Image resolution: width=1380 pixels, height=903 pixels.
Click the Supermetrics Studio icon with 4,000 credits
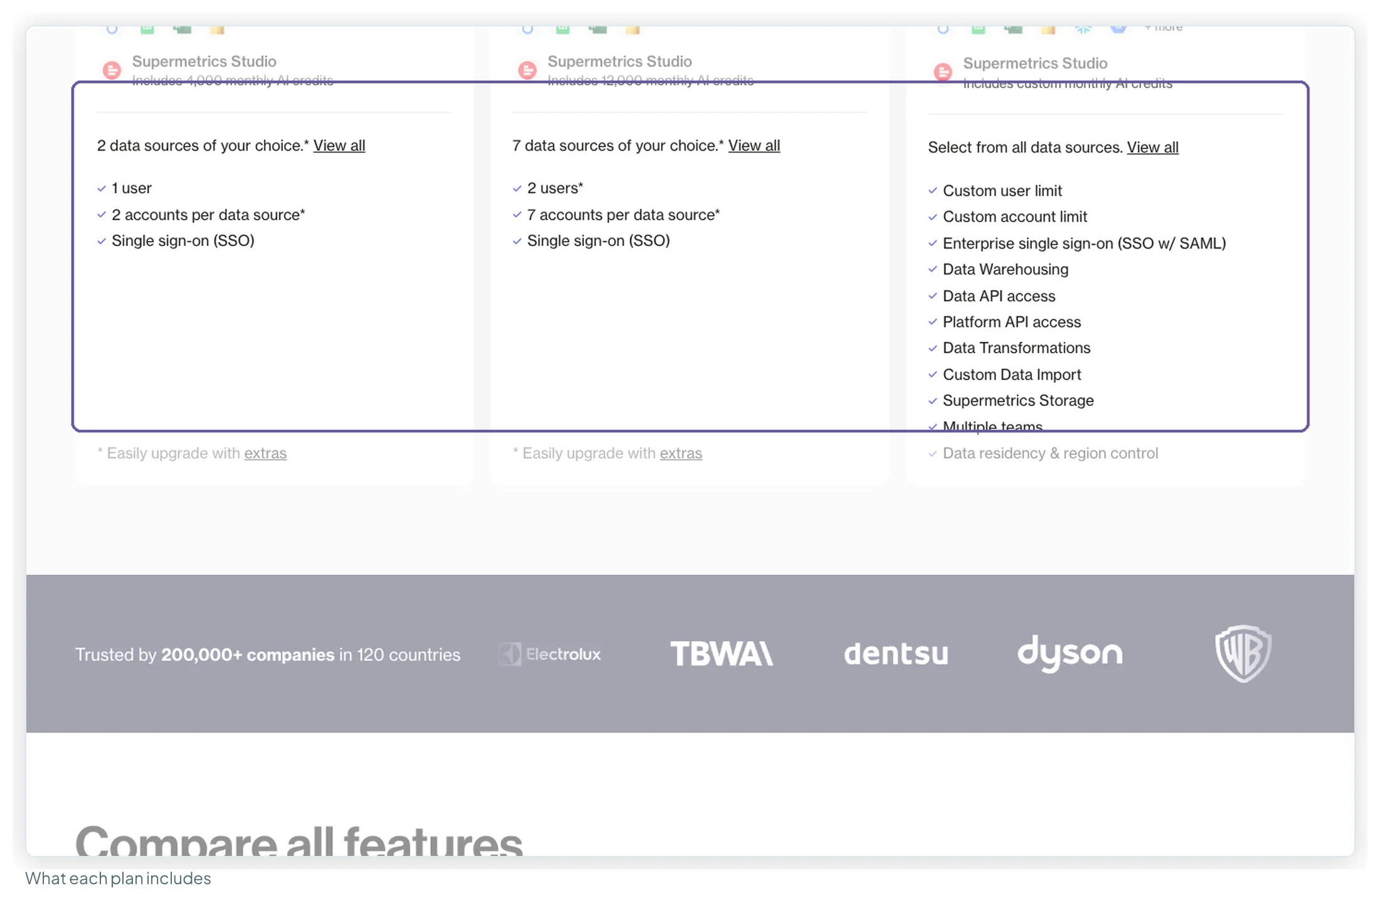[112, 70]
